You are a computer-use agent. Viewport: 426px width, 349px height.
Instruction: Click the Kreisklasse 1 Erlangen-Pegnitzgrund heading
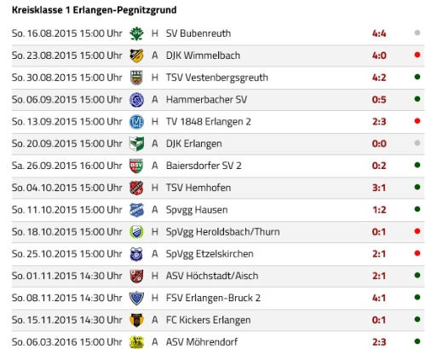94,10
